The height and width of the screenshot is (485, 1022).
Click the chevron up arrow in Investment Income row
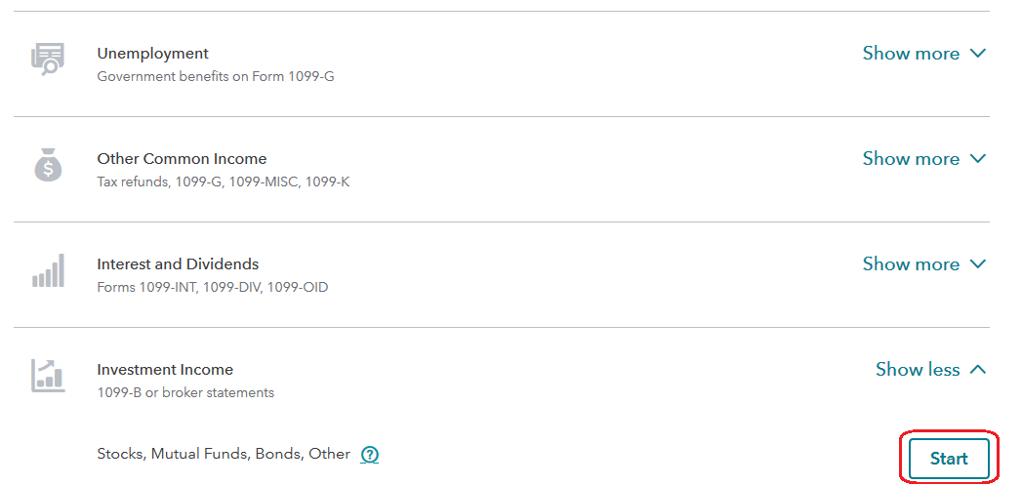tap(977, 369)
